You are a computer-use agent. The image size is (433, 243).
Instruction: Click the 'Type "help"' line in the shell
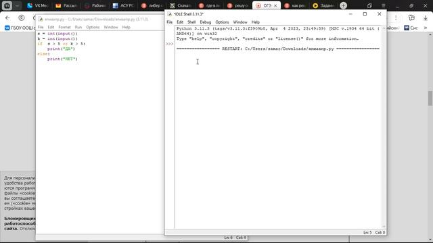(268, 39)
